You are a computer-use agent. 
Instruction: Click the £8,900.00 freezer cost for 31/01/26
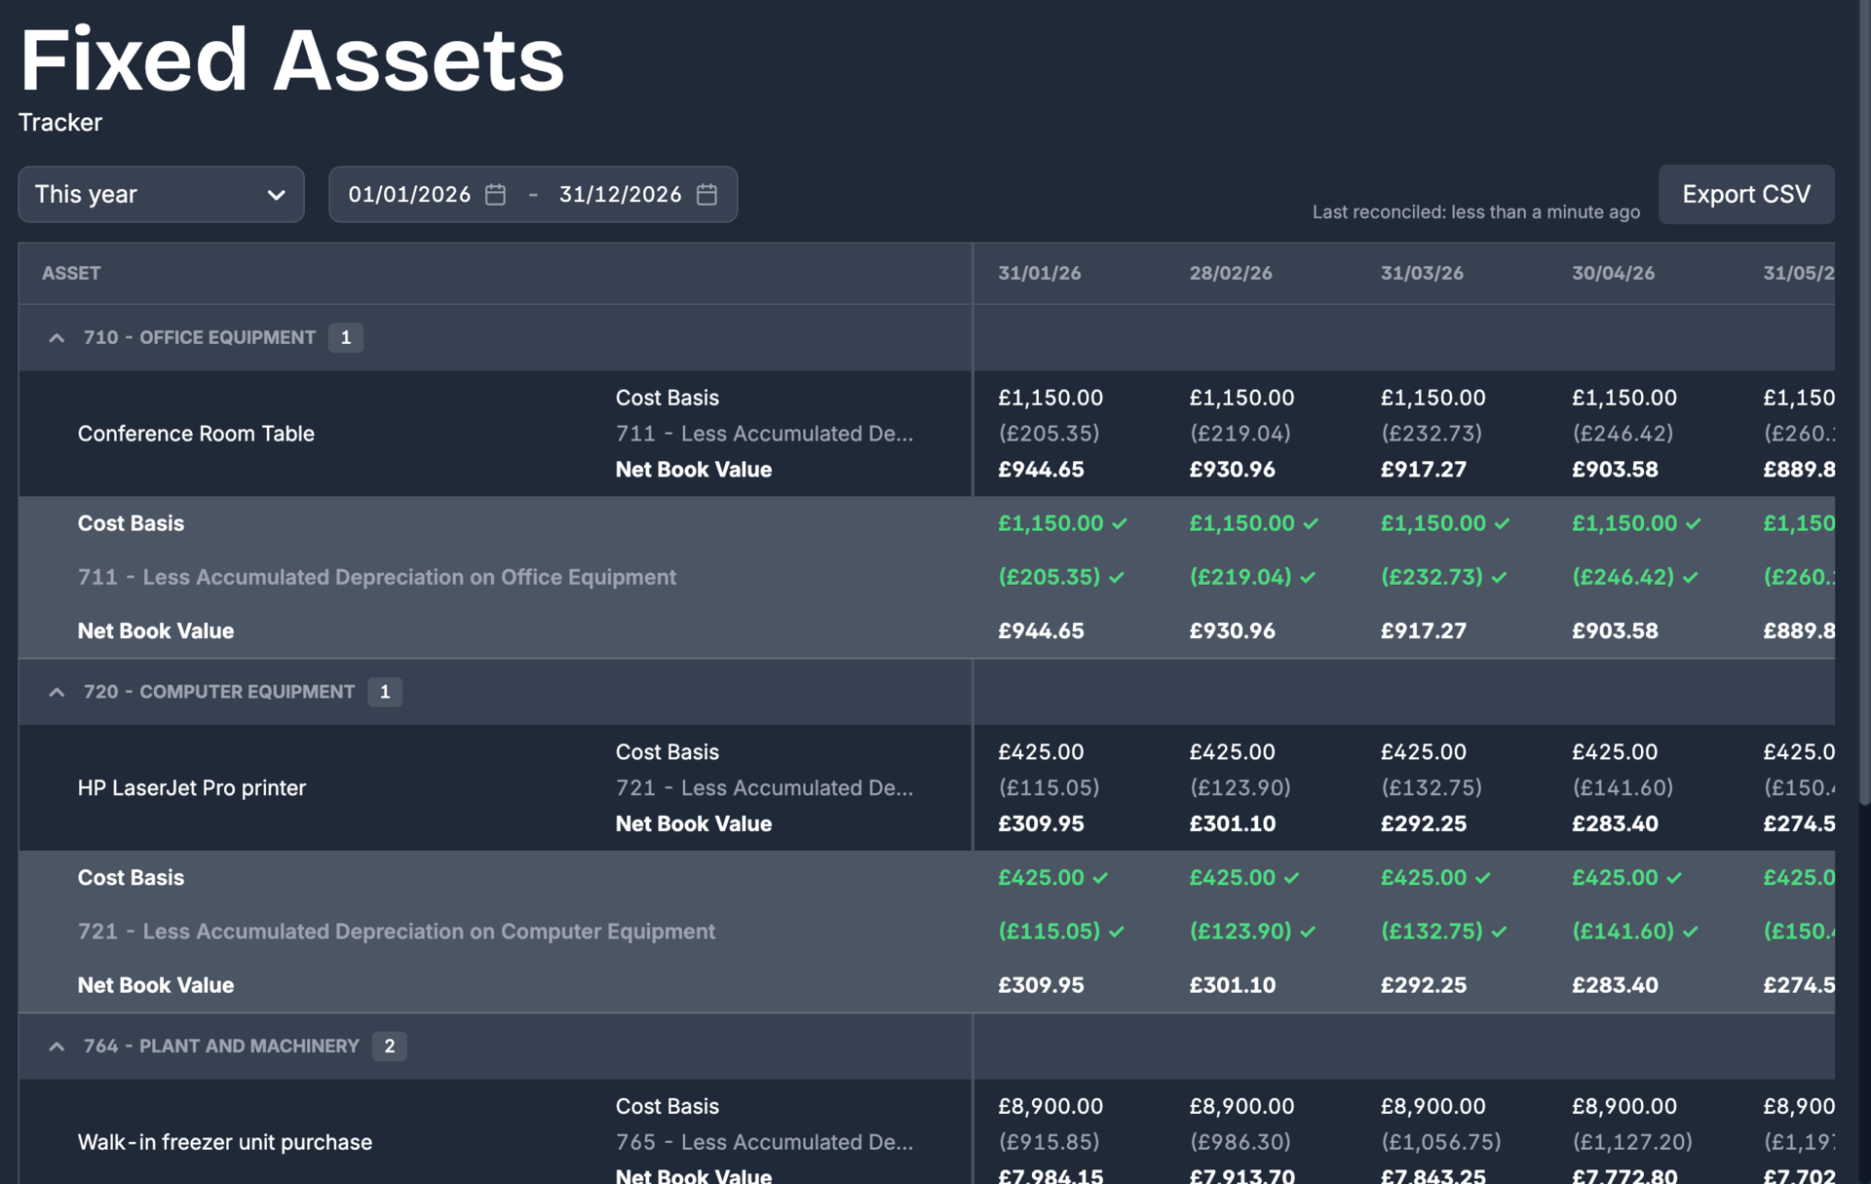coord(1050,1106)
